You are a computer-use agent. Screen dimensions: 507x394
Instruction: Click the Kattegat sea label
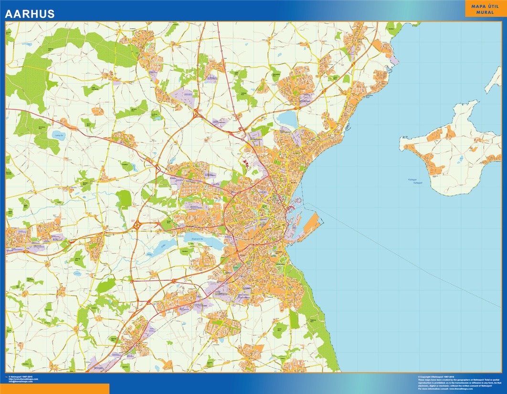(x=412, y=181)
